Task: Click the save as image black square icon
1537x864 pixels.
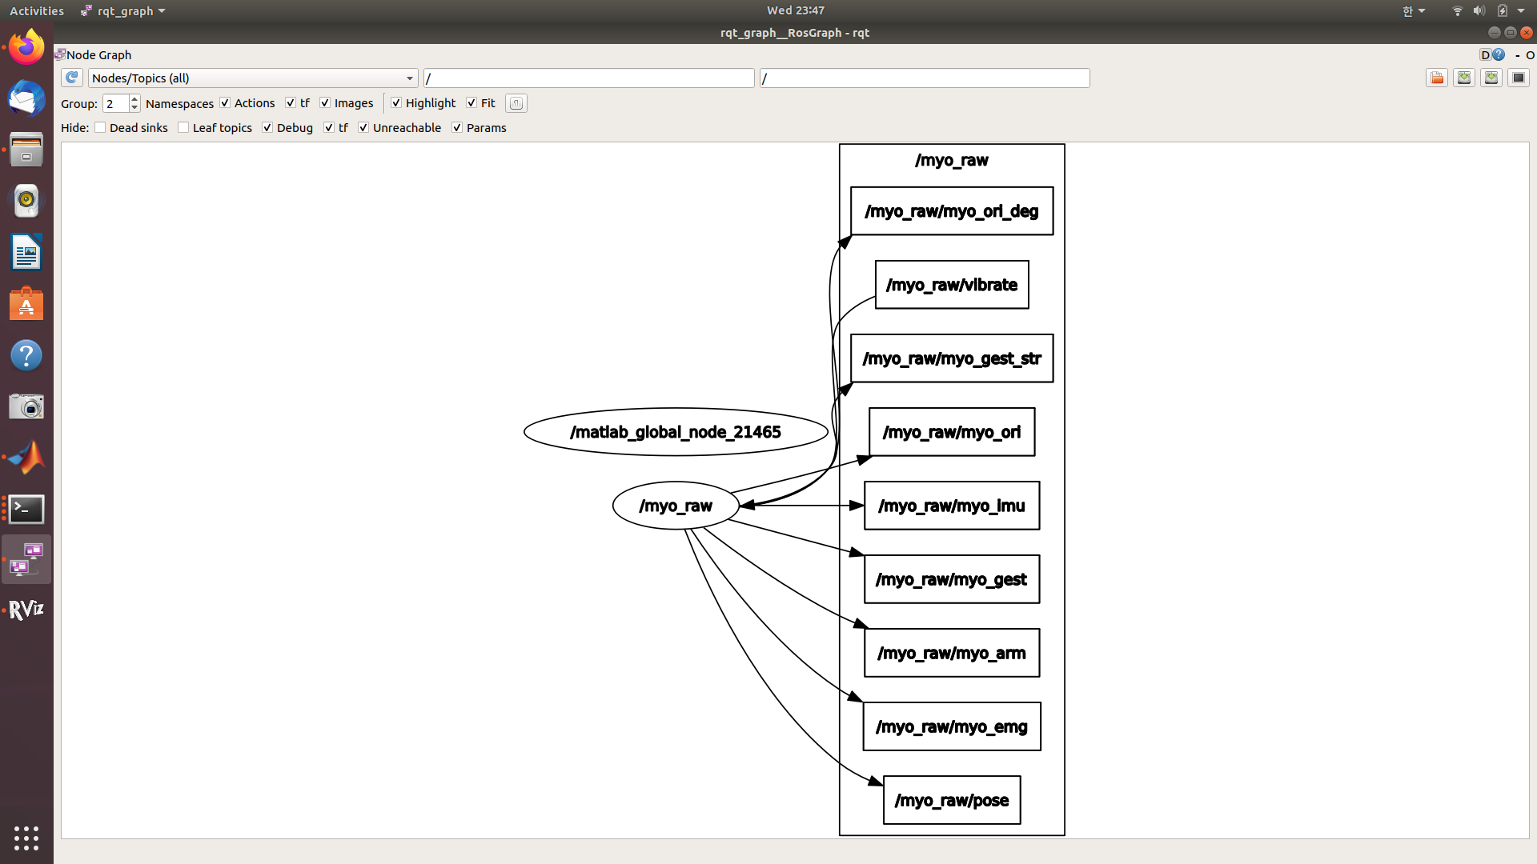Action: point(1518,78)
